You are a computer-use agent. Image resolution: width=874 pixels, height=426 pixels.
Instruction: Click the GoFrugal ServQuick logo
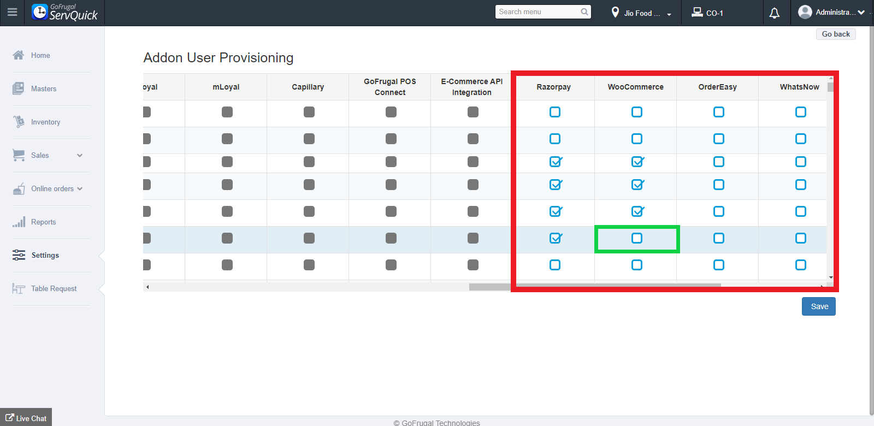[64, 12]
